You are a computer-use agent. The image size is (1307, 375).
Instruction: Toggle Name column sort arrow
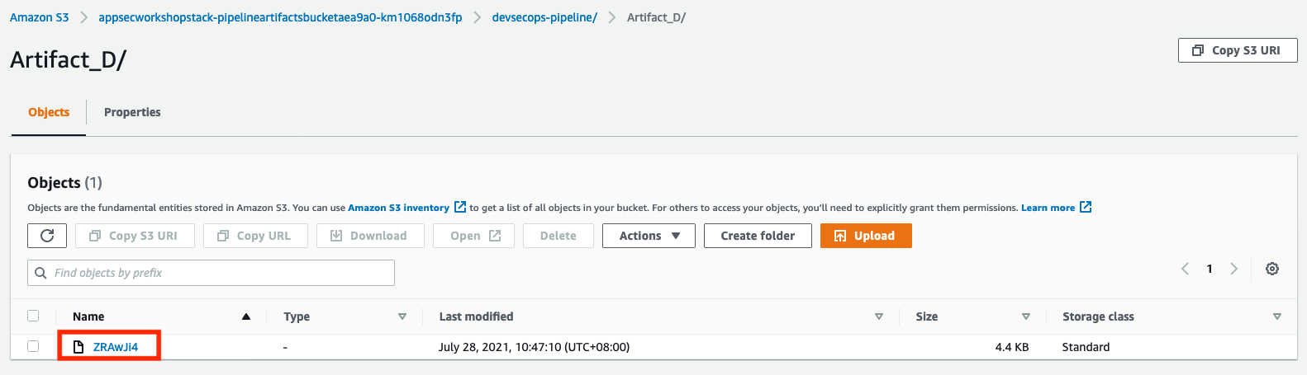[246, 316]
